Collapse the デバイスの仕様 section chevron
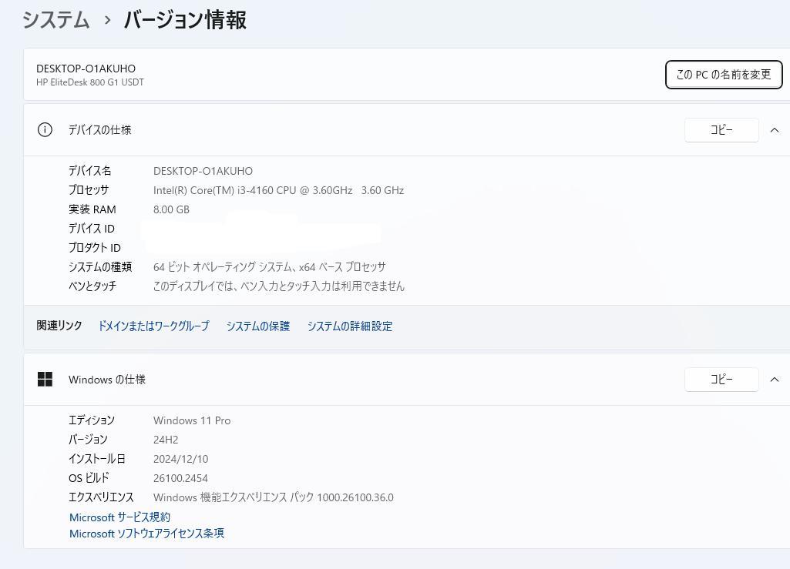Viewport: 790px width, 569px height. [775, 130]
